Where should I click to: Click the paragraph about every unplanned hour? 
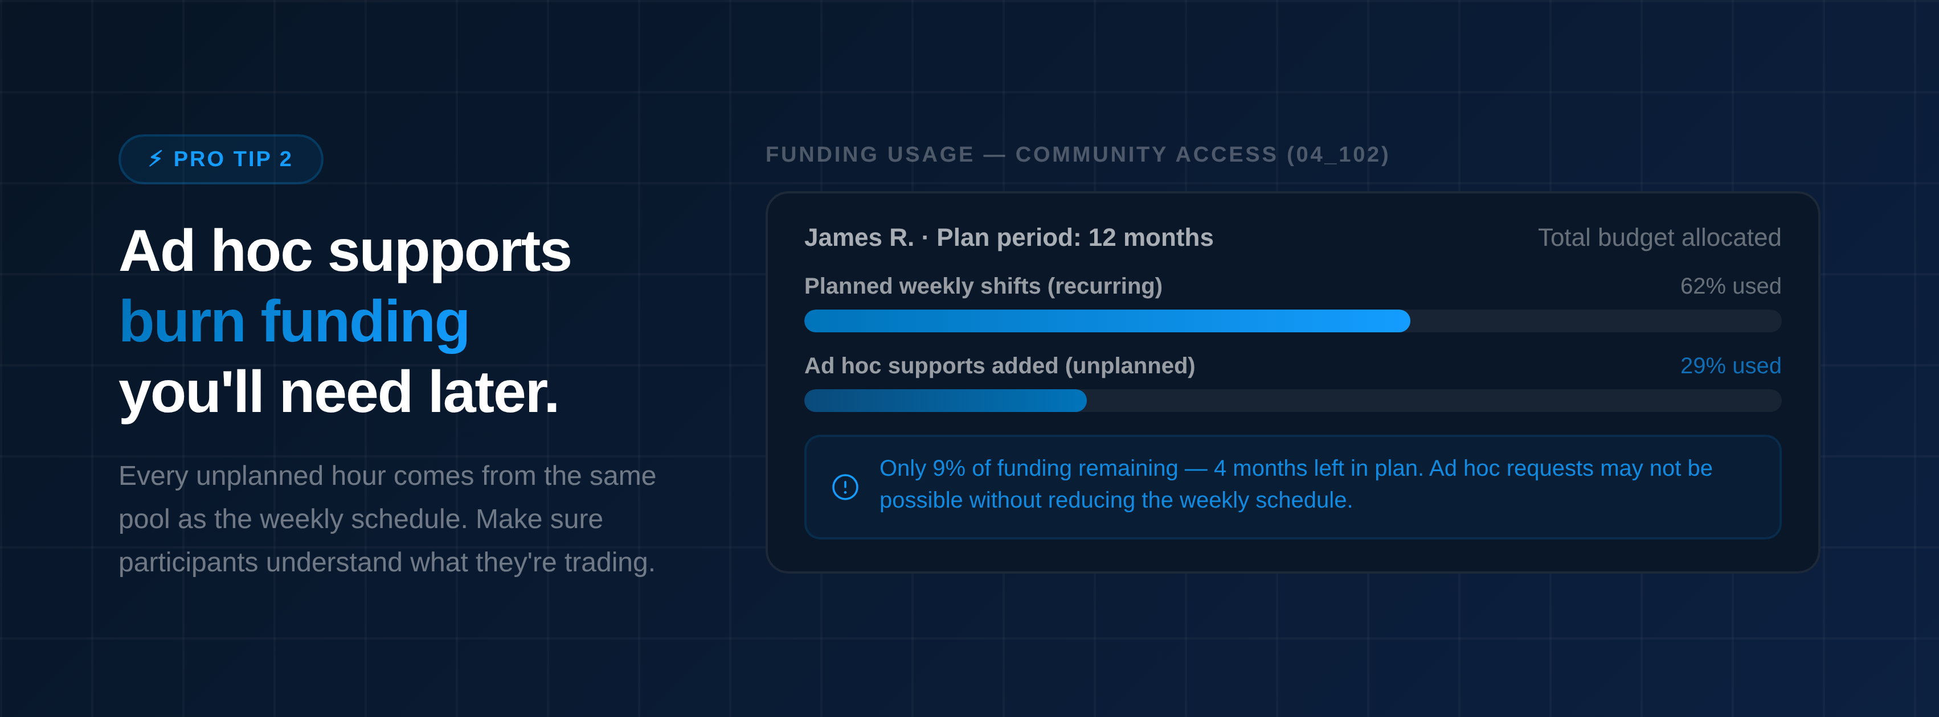point(387,518)
